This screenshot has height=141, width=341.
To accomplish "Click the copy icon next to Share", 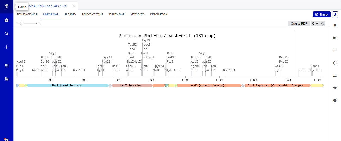I will pyautogui.click(x=335, y=14).
